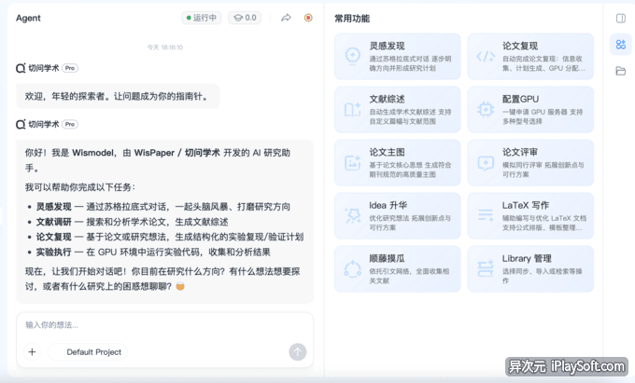Open the 顺藤摸瓜 feature card
The width and height of the screenshot is (635, 383).
point(397,269)
